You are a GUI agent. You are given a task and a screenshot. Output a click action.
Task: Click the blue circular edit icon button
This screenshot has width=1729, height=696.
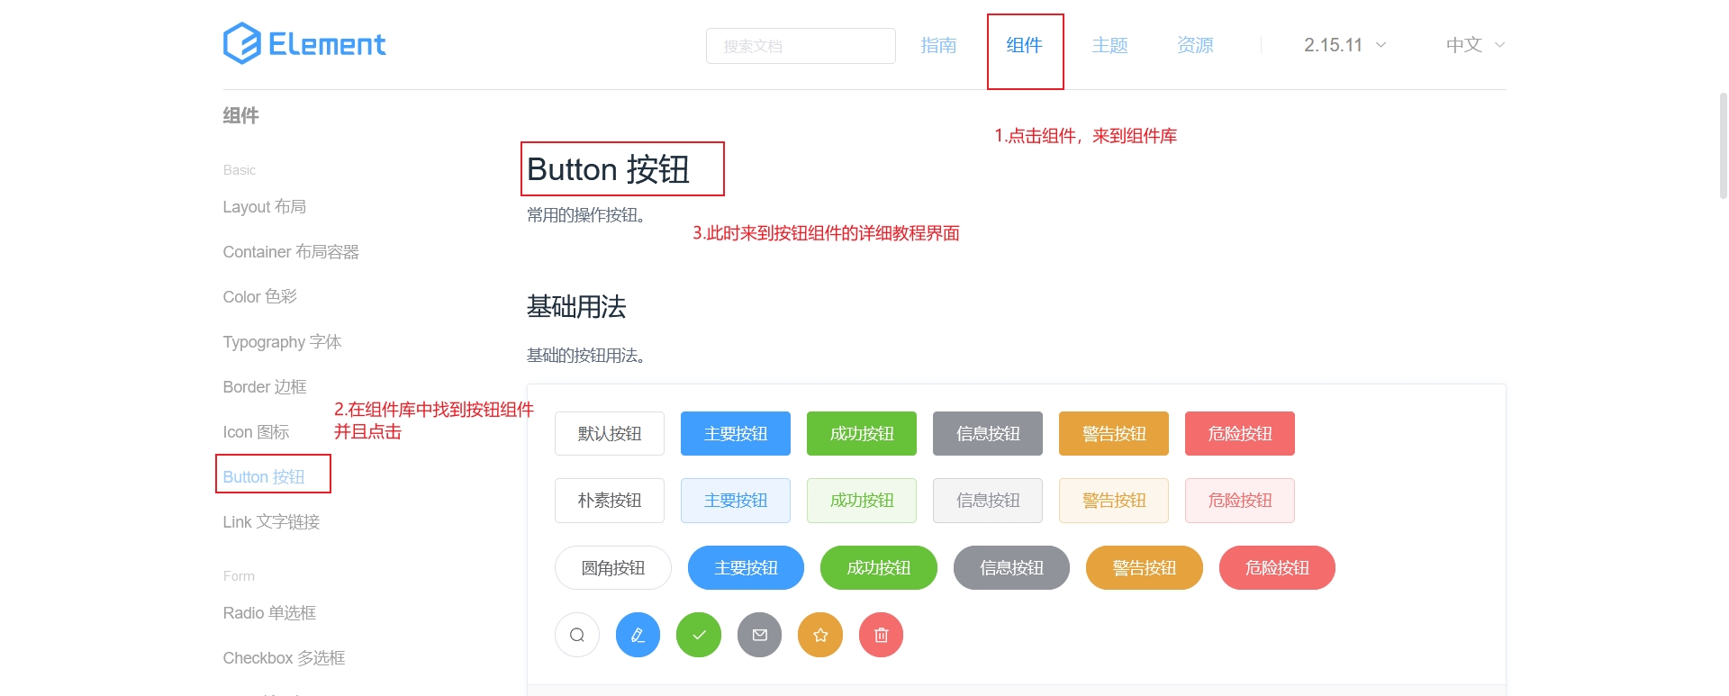click(638, 635)
